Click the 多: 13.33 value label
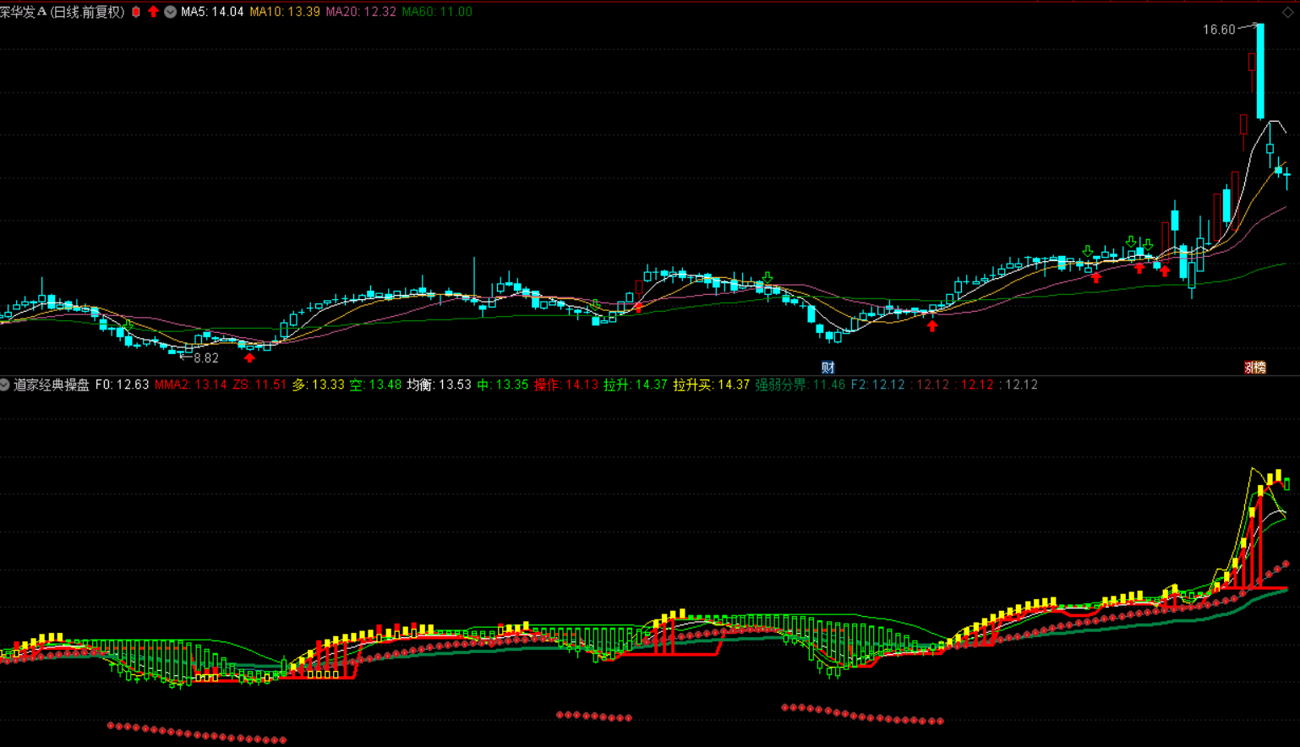The image size is (1300, 747). tap(318, 384)
